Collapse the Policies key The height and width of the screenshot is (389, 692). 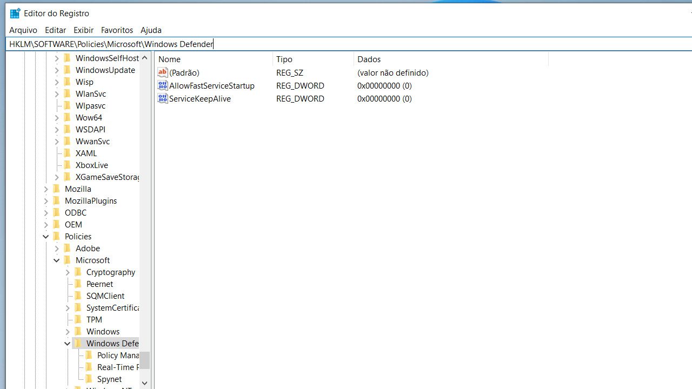click(46, 236)
